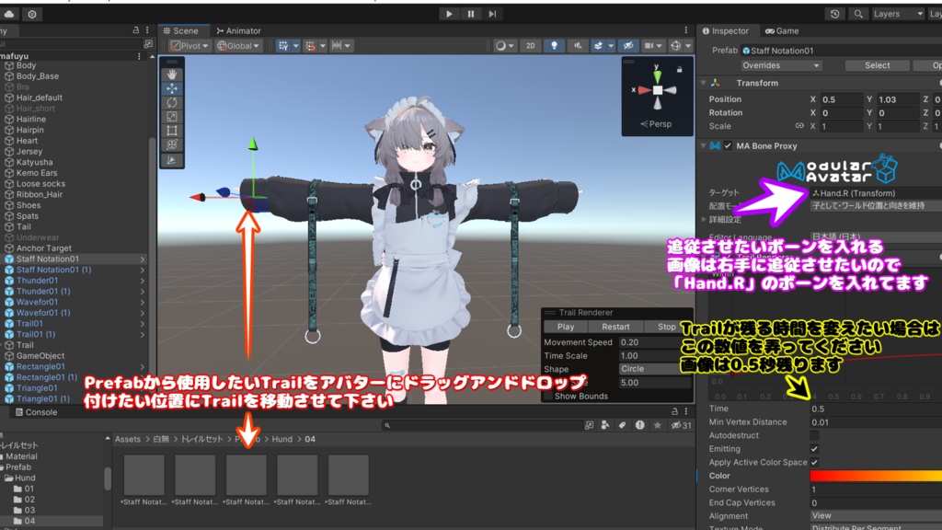This screenshot has height=530, width=942.
Task: Edit Position X value field
Action: (x=840, y=99)
